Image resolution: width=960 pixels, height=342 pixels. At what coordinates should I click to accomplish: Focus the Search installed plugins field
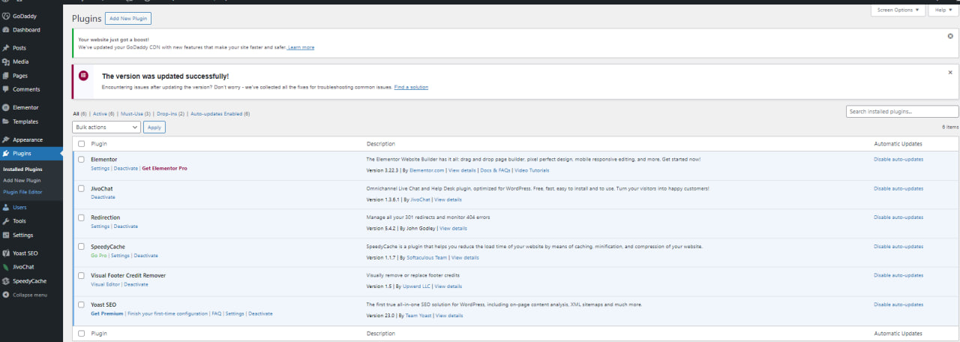tap(901, 112)
